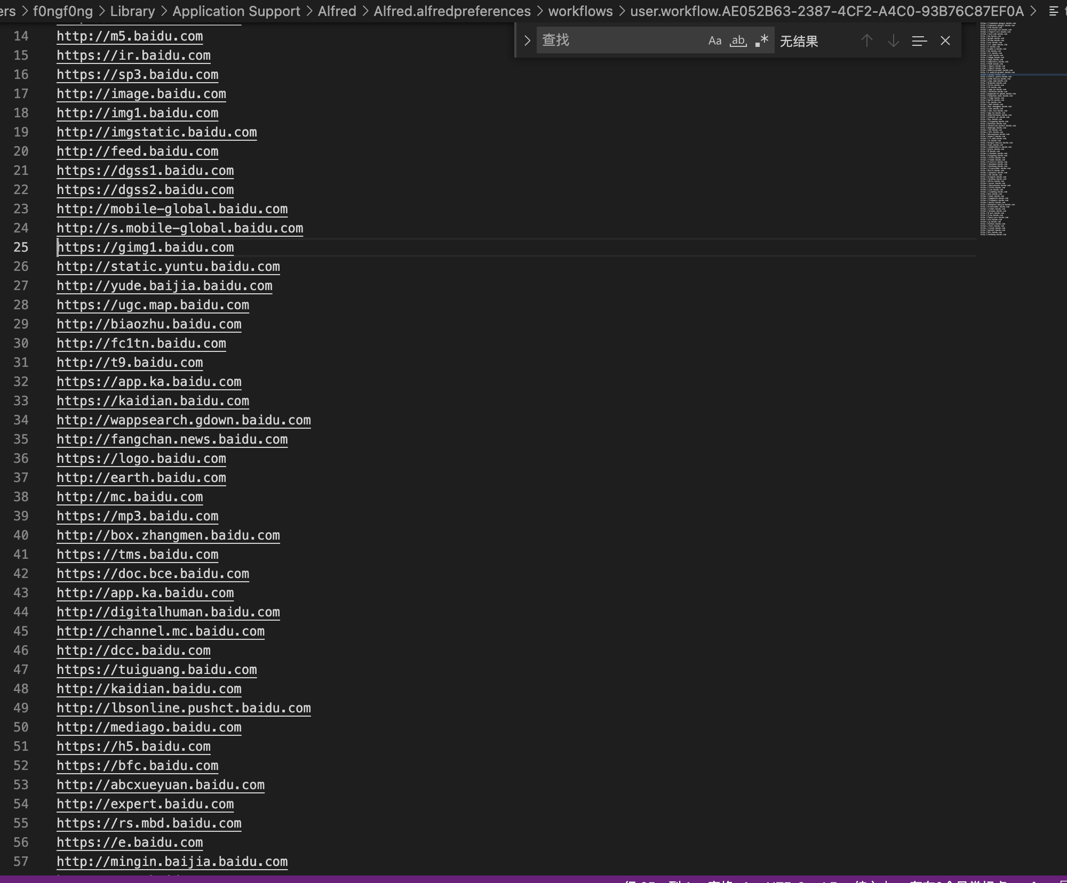This screenshot has width=1067, height=883.
Task: Click the https://mp3.baidu.com link
Action: (x=137, y=516)
